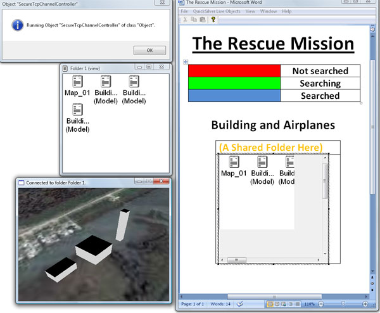Viewport: 380px width, 313px height.
Task: Open the QuickSilver Live Objects menu
Action: pyautogui.click(x=218, y=11)
